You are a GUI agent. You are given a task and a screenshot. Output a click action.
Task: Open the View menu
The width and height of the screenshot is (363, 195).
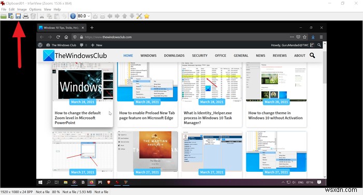(x=48, y=9)
